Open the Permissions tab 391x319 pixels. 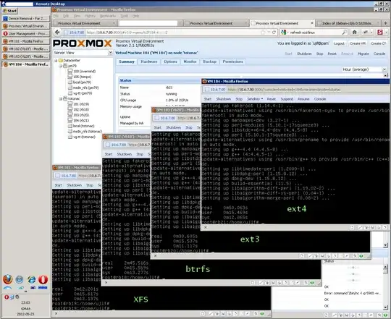(232, 61)
